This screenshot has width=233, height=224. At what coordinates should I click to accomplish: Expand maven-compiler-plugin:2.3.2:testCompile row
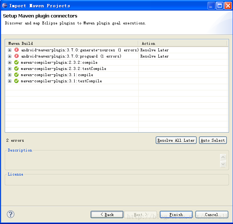[10, 69]
